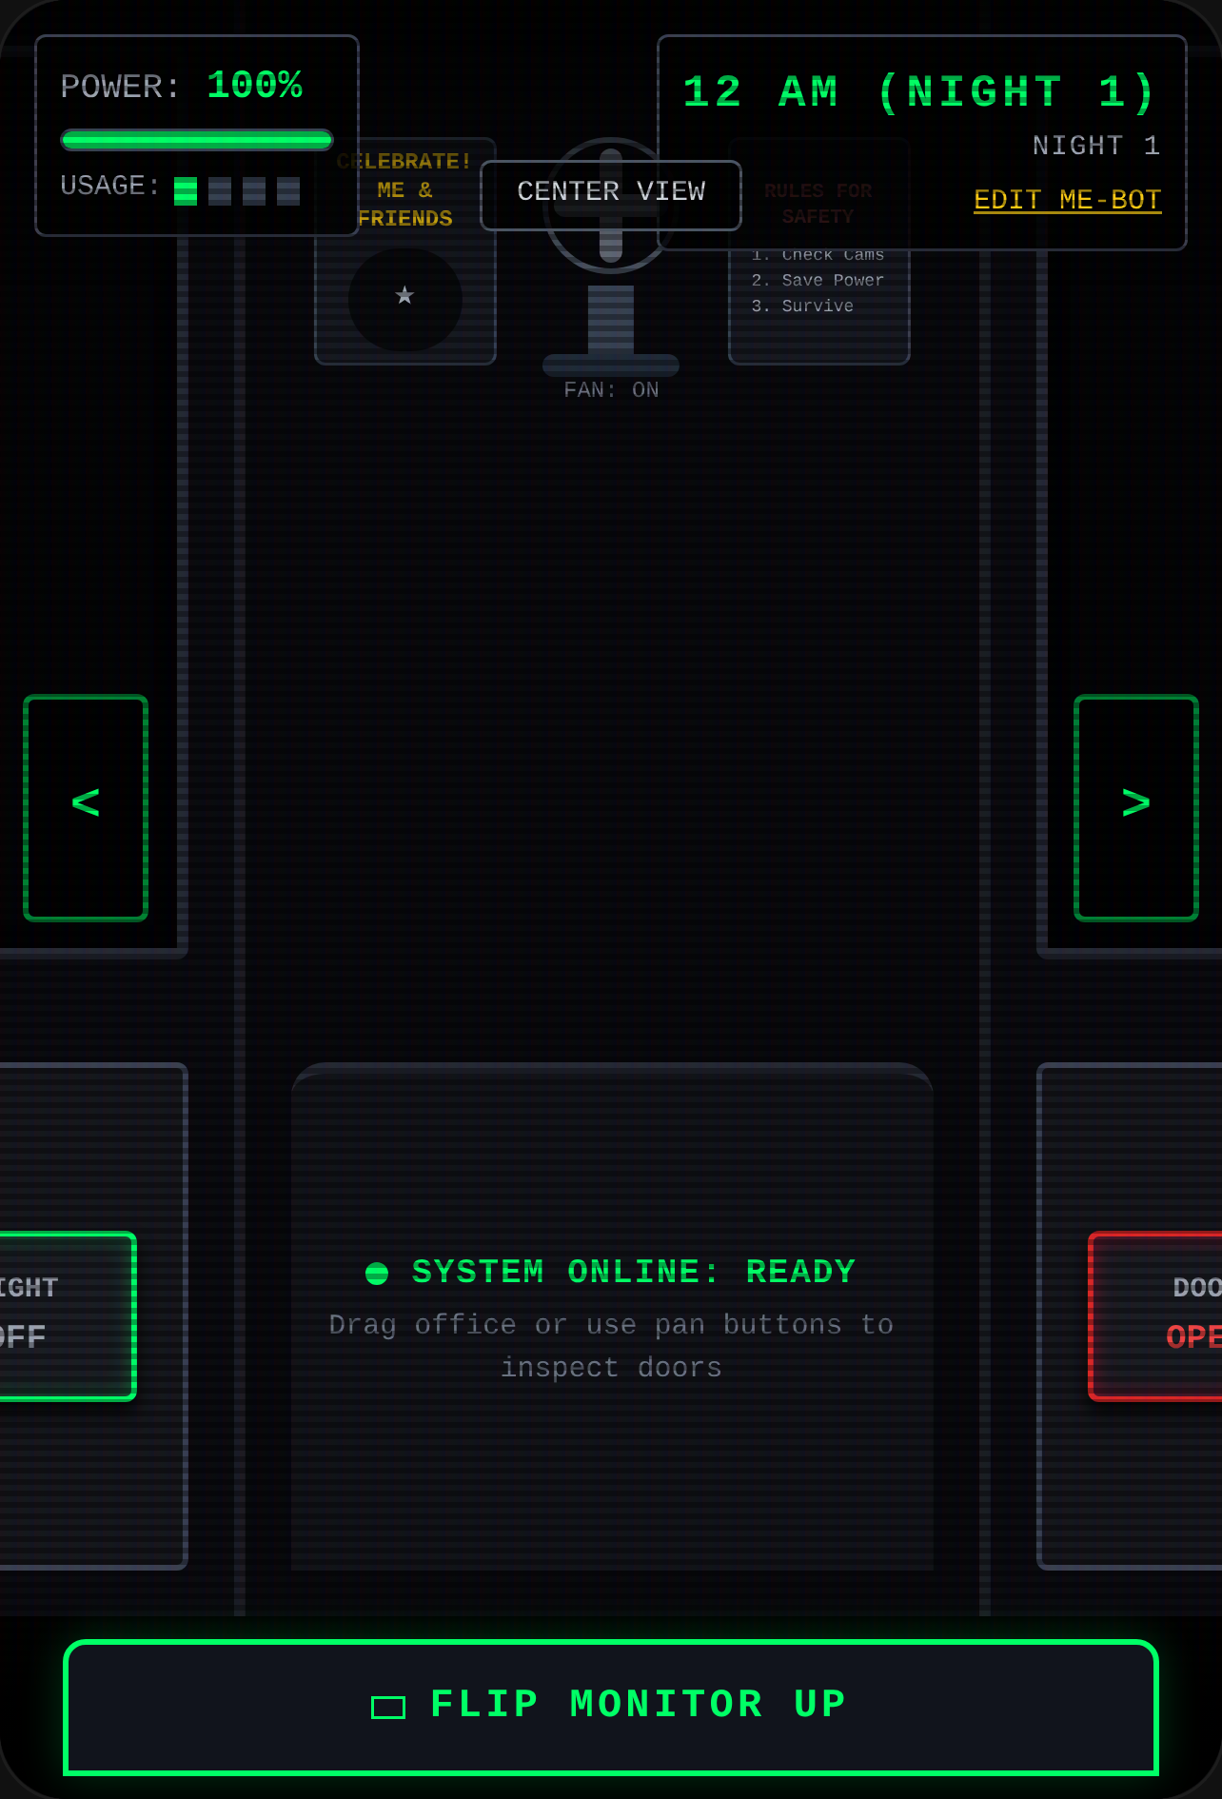Toggle the right door button (OPEN)
Image resolution: width=1222 pixels, height=1799 pixels.
[x=1157, y=1315]
